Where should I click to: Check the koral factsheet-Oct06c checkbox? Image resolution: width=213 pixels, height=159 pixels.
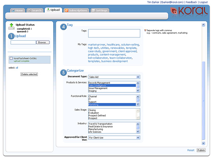click(x=11, y=58)
